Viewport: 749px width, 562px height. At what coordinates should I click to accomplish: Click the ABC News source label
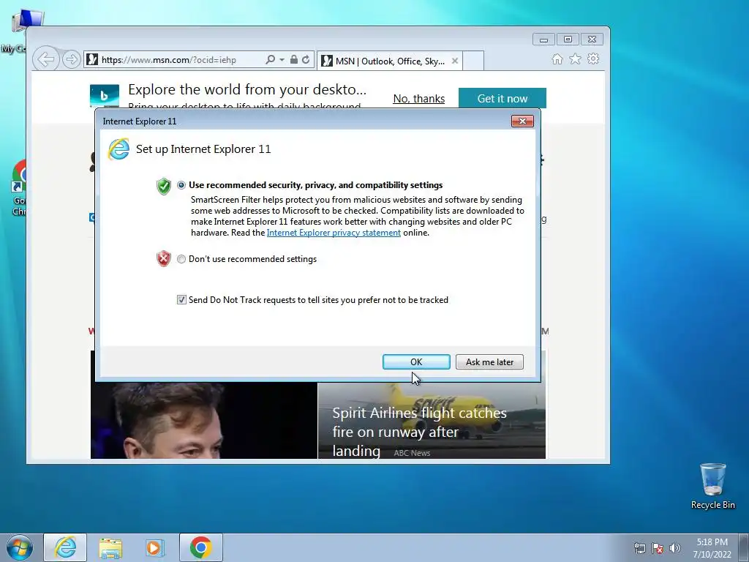click(x=412, y=453)
